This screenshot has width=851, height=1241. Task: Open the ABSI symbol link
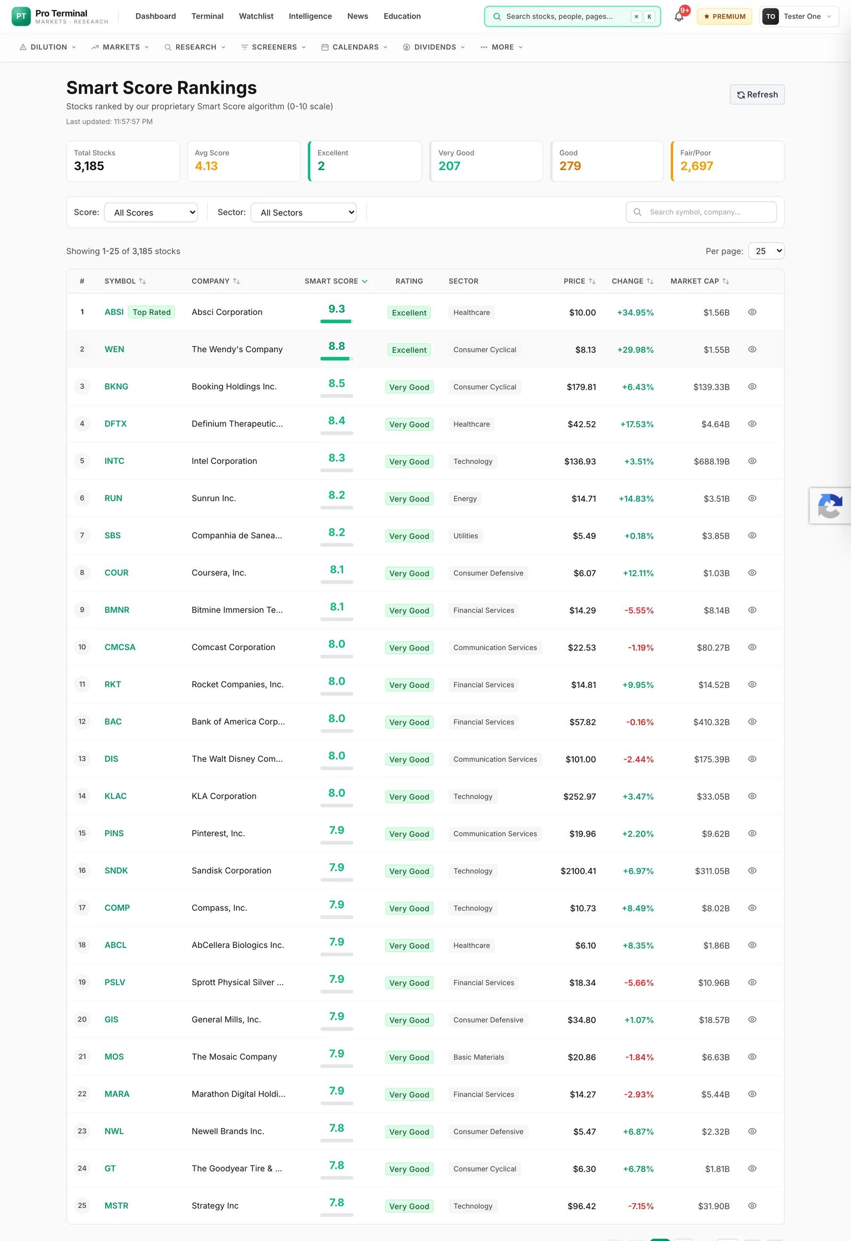click(x=114, y=312)
